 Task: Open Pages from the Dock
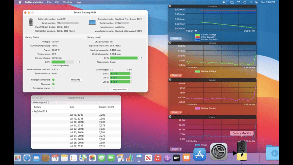tap(120, 158)
